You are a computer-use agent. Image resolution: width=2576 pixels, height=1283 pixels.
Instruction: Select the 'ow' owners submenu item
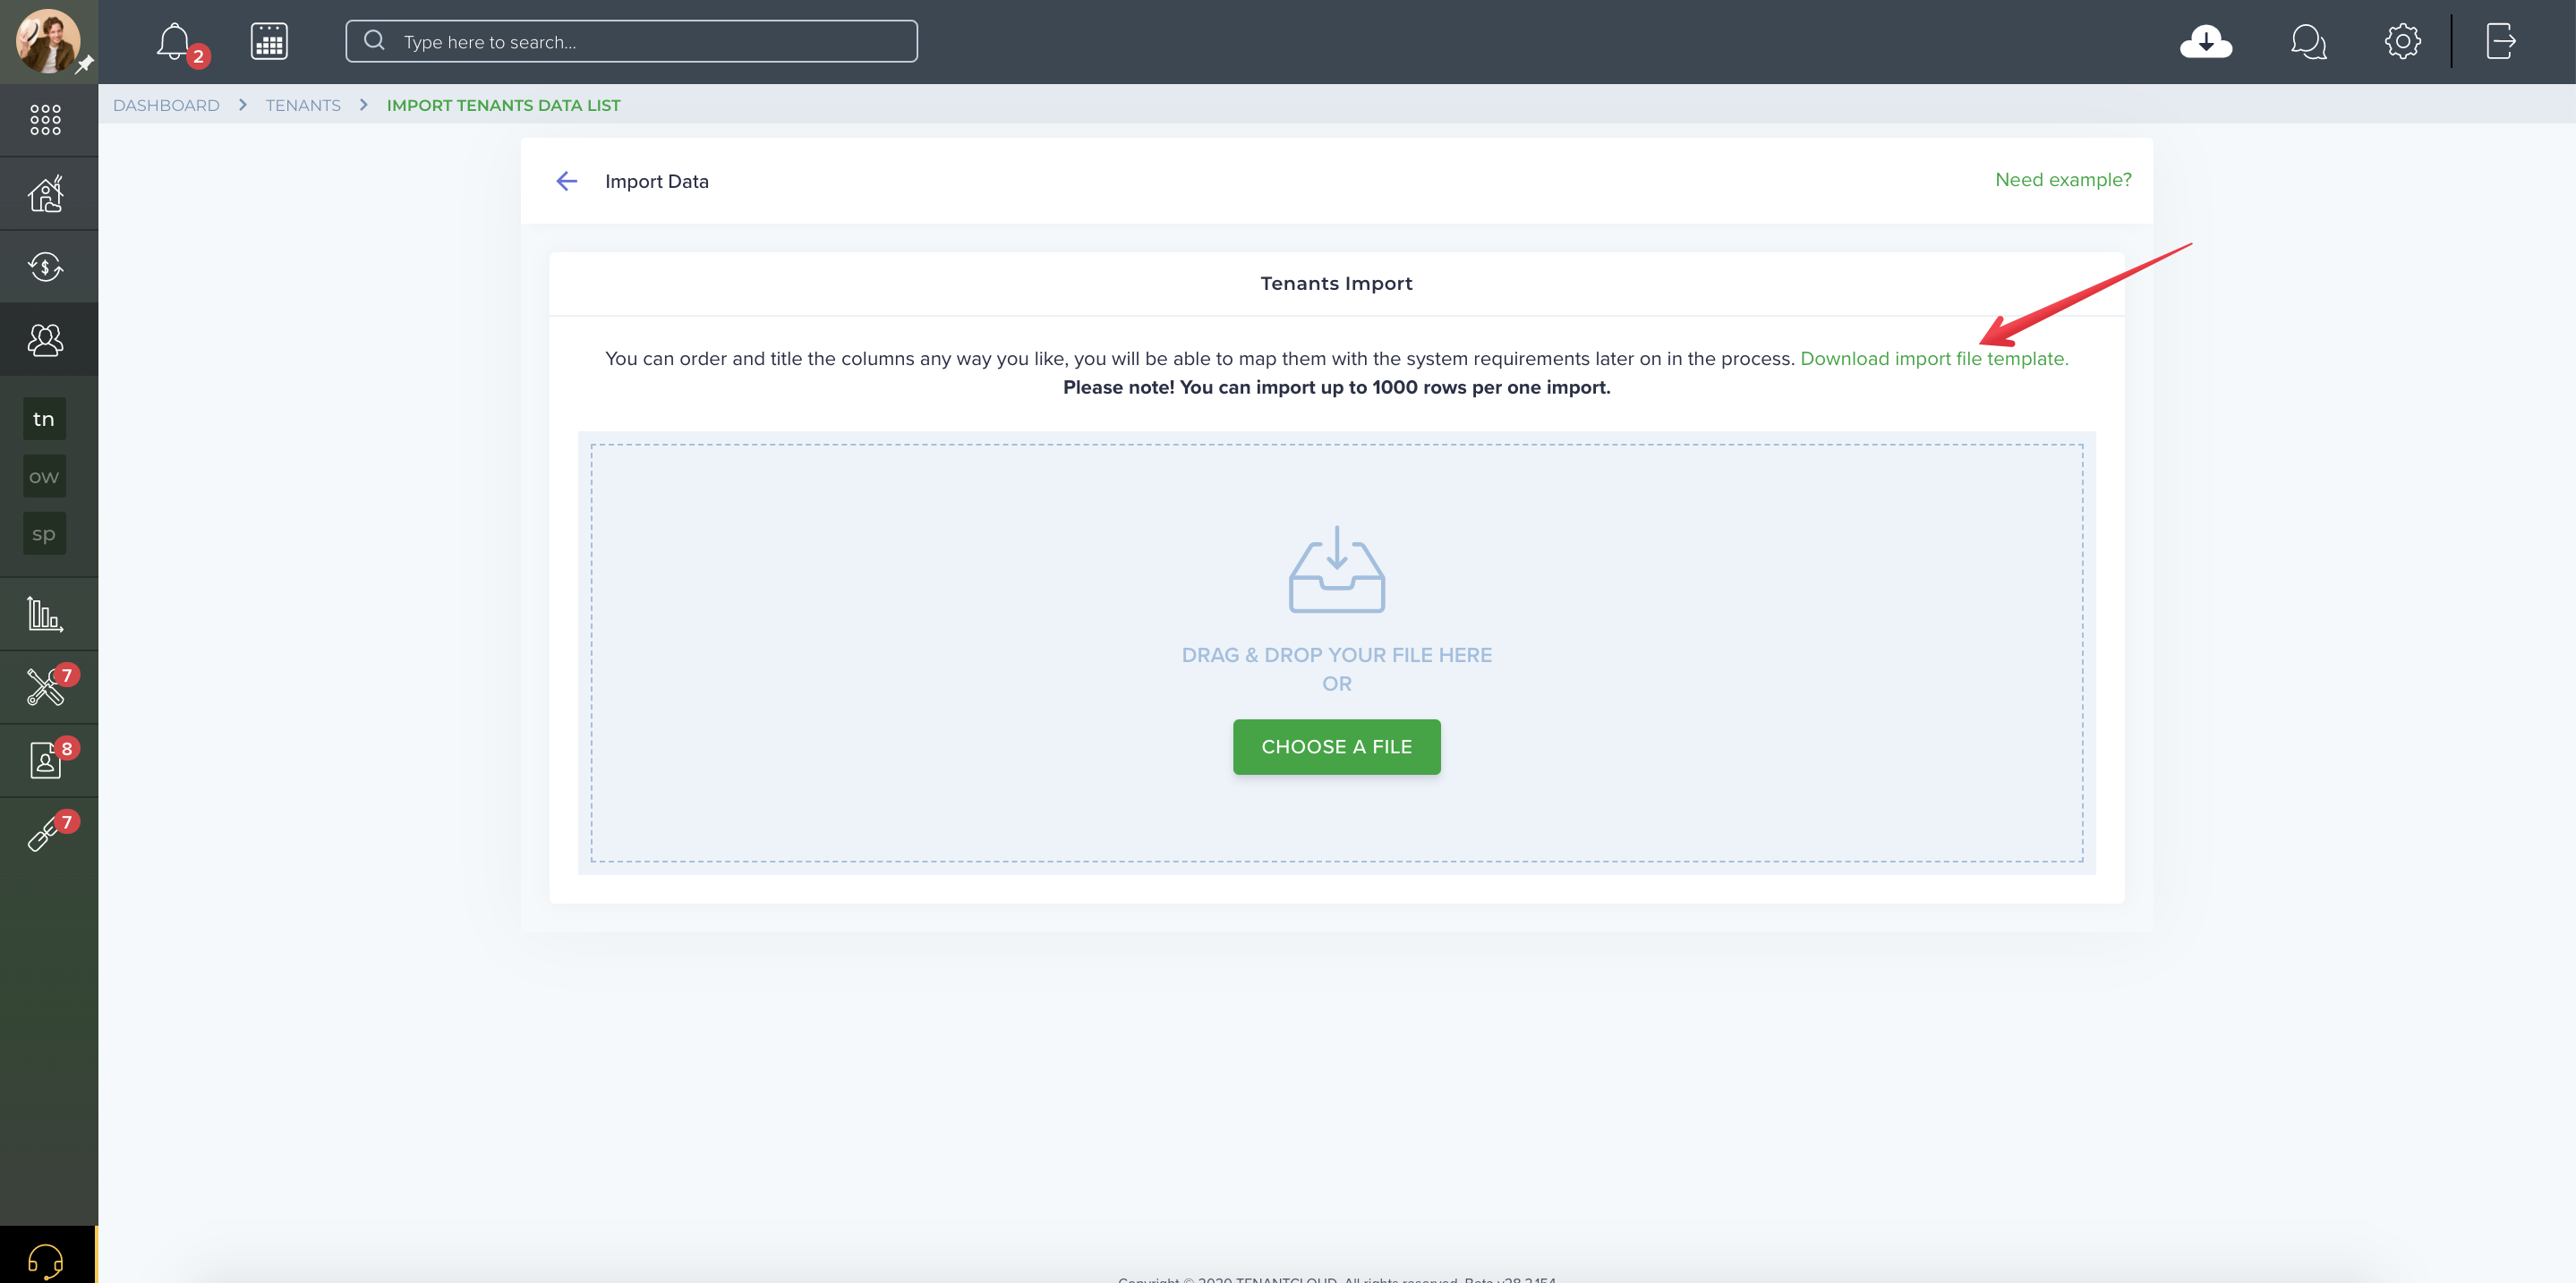click(44, 477)
